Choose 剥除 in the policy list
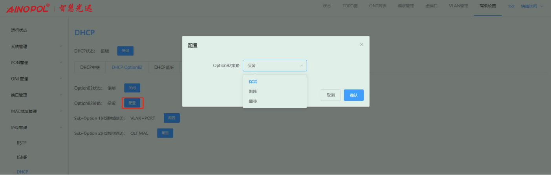The width and height of the screenshot is (551, 175). point(253,91)
